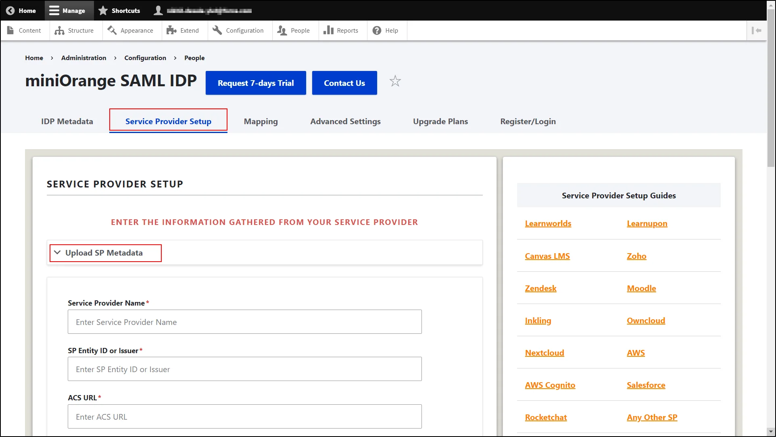
Task: Open the Salesforce setup guide
Action: [x=646, y=385]
